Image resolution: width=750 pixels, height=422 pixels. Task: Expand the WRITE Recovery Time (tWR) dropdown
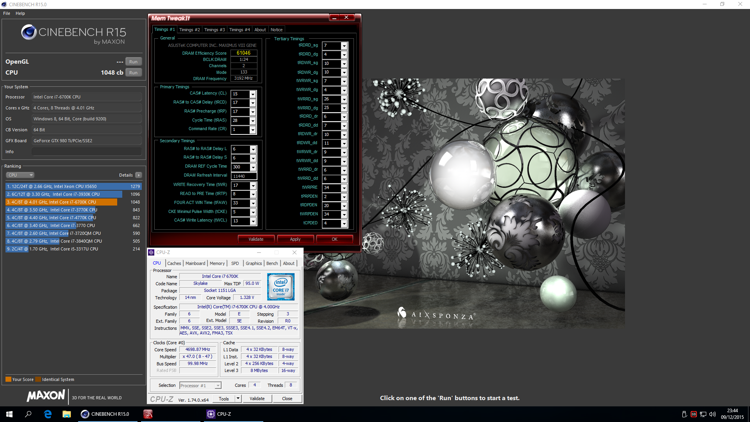tap(253, 186)
